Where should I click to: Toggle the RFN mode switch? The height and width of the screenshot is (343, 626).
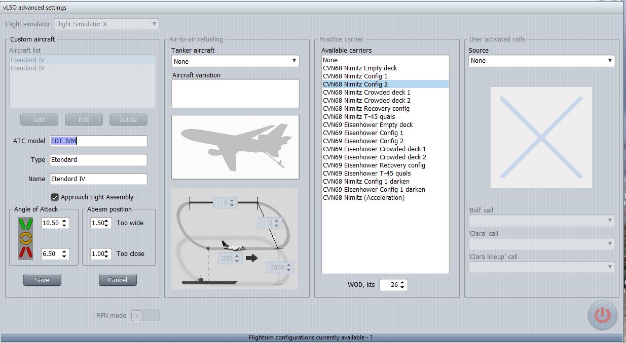click(145, 315)
